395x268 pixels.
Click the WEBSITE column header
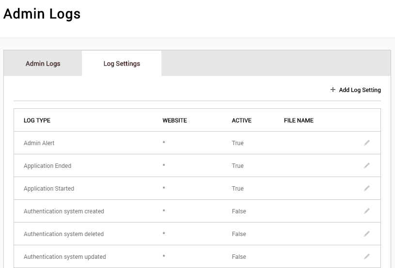174,120
